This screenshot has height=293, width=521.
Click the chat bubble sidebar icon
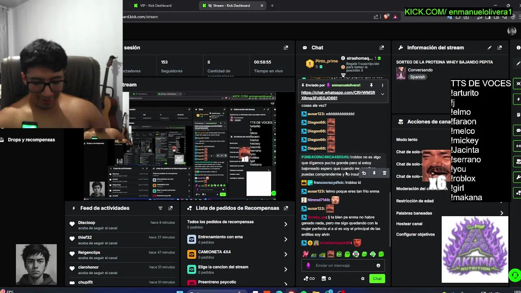(518, 131)
